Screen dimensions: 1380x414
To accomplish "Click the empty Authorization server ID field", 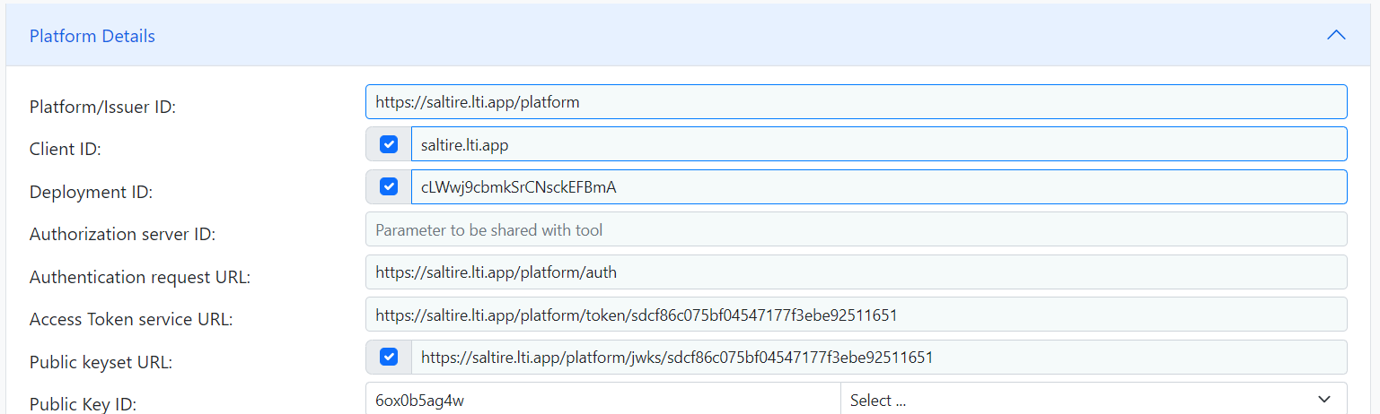I will [x=856, y=229].
